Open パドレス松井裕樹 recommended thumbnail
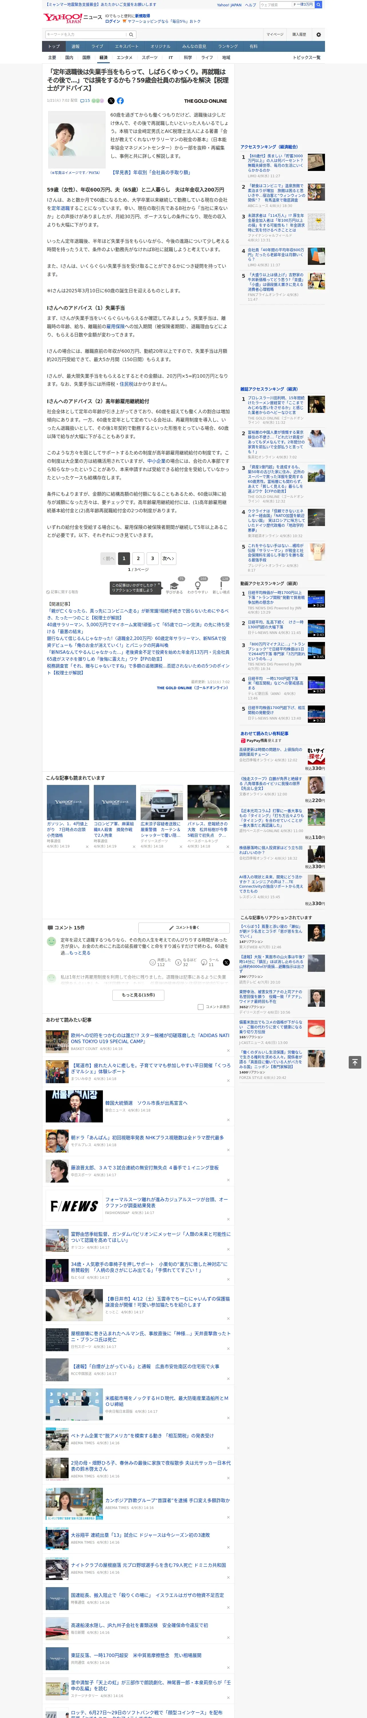Viewport: 367px width, 1718px height. pyautogui.click(x=208, y=802)
